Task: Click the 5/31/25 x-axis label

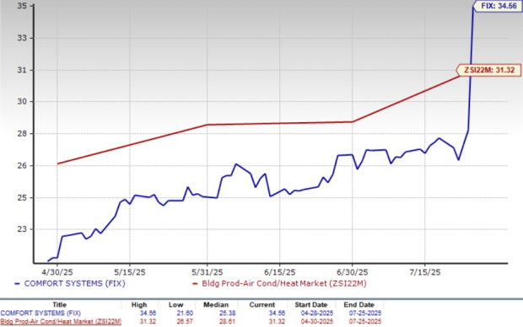Action: coord(208,272)
